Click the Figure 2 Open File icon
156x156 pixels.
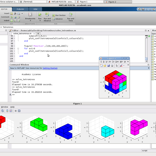pos(105,66)
